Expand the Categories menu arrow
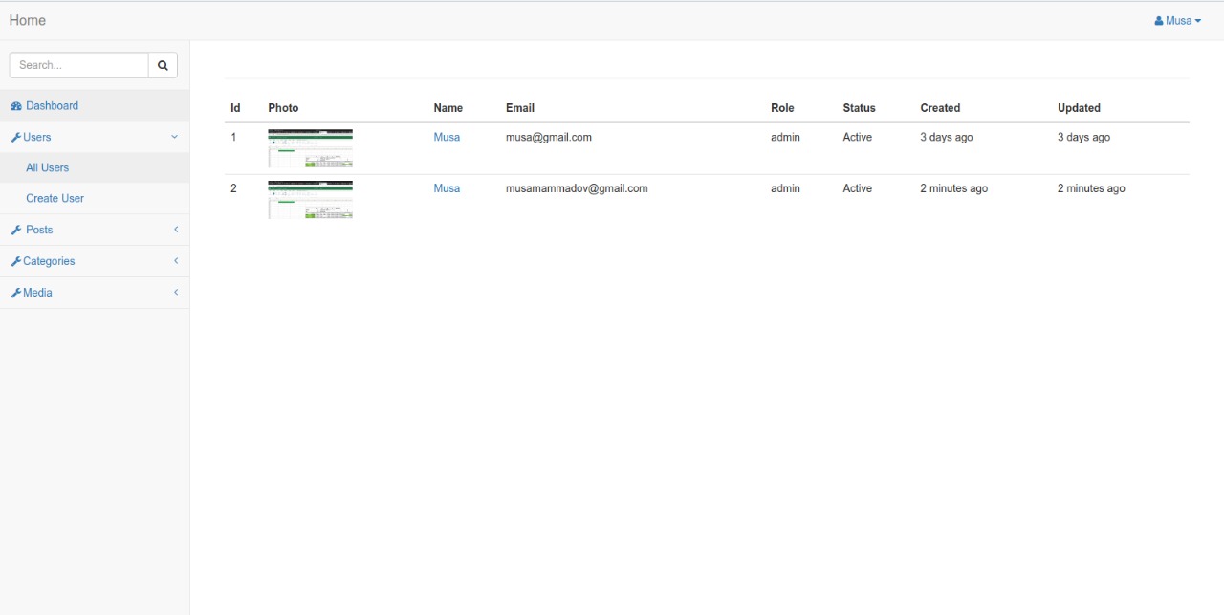This screenshot has width=1224, height=615. point(176,261)
